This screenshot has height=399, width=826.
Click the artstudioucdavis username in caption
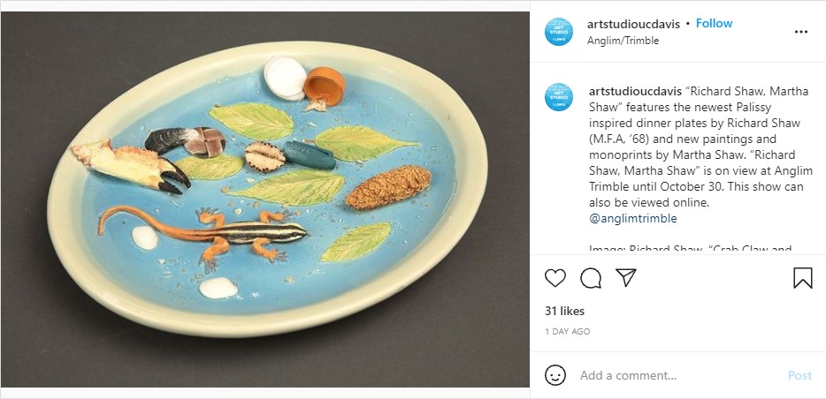coord(636,91)
